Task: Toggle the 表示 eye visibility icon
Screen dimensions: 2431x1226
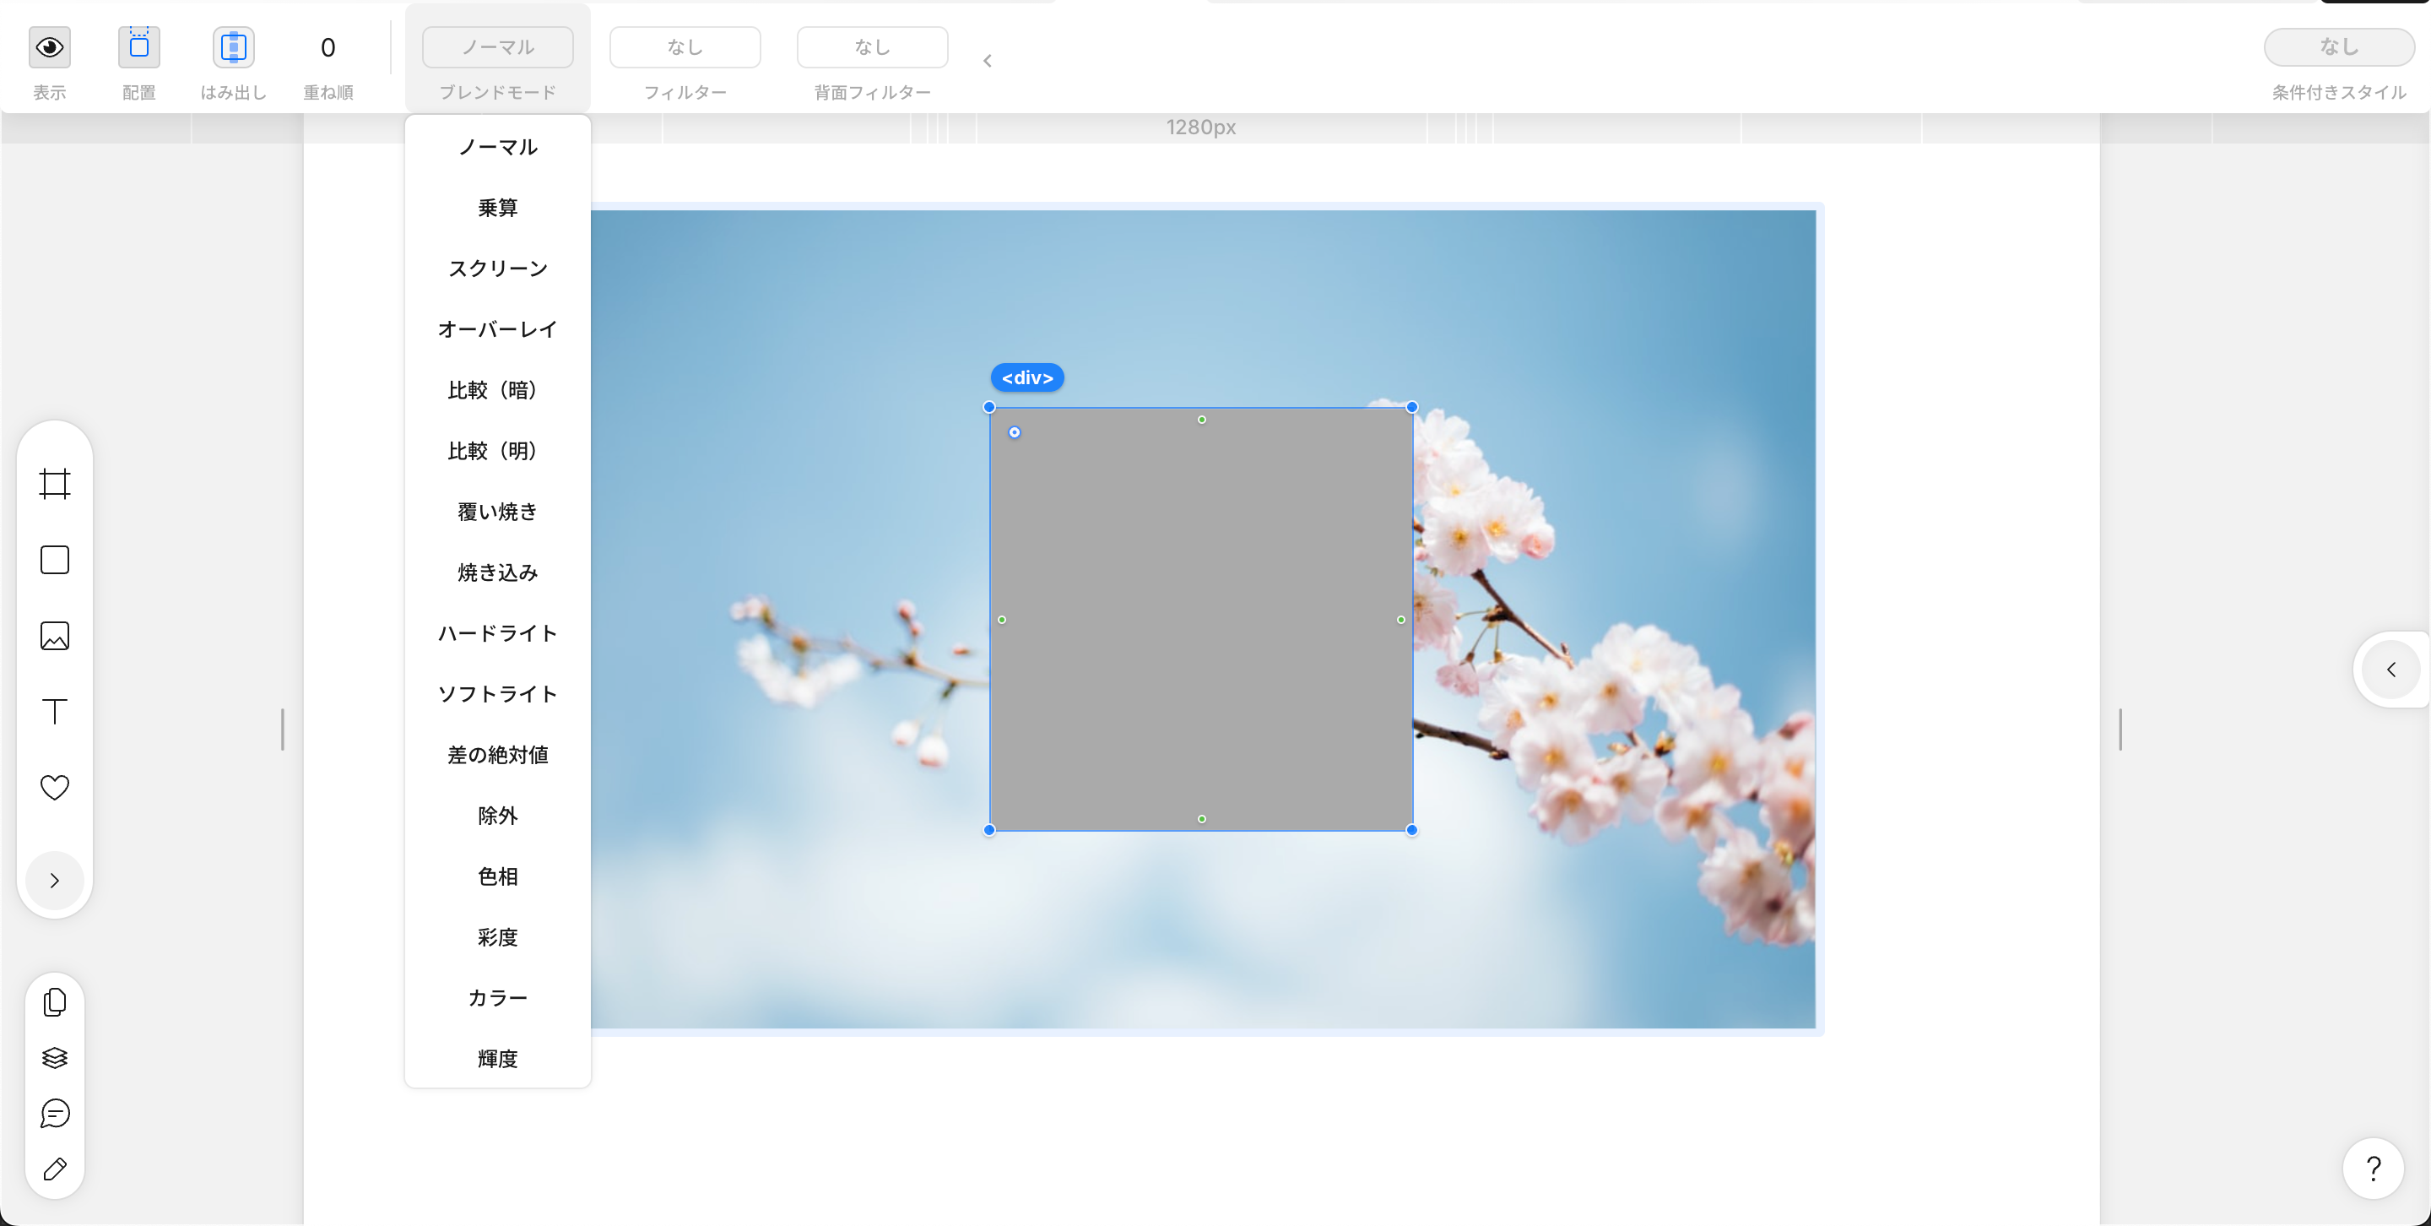Action: click(49, 47)
